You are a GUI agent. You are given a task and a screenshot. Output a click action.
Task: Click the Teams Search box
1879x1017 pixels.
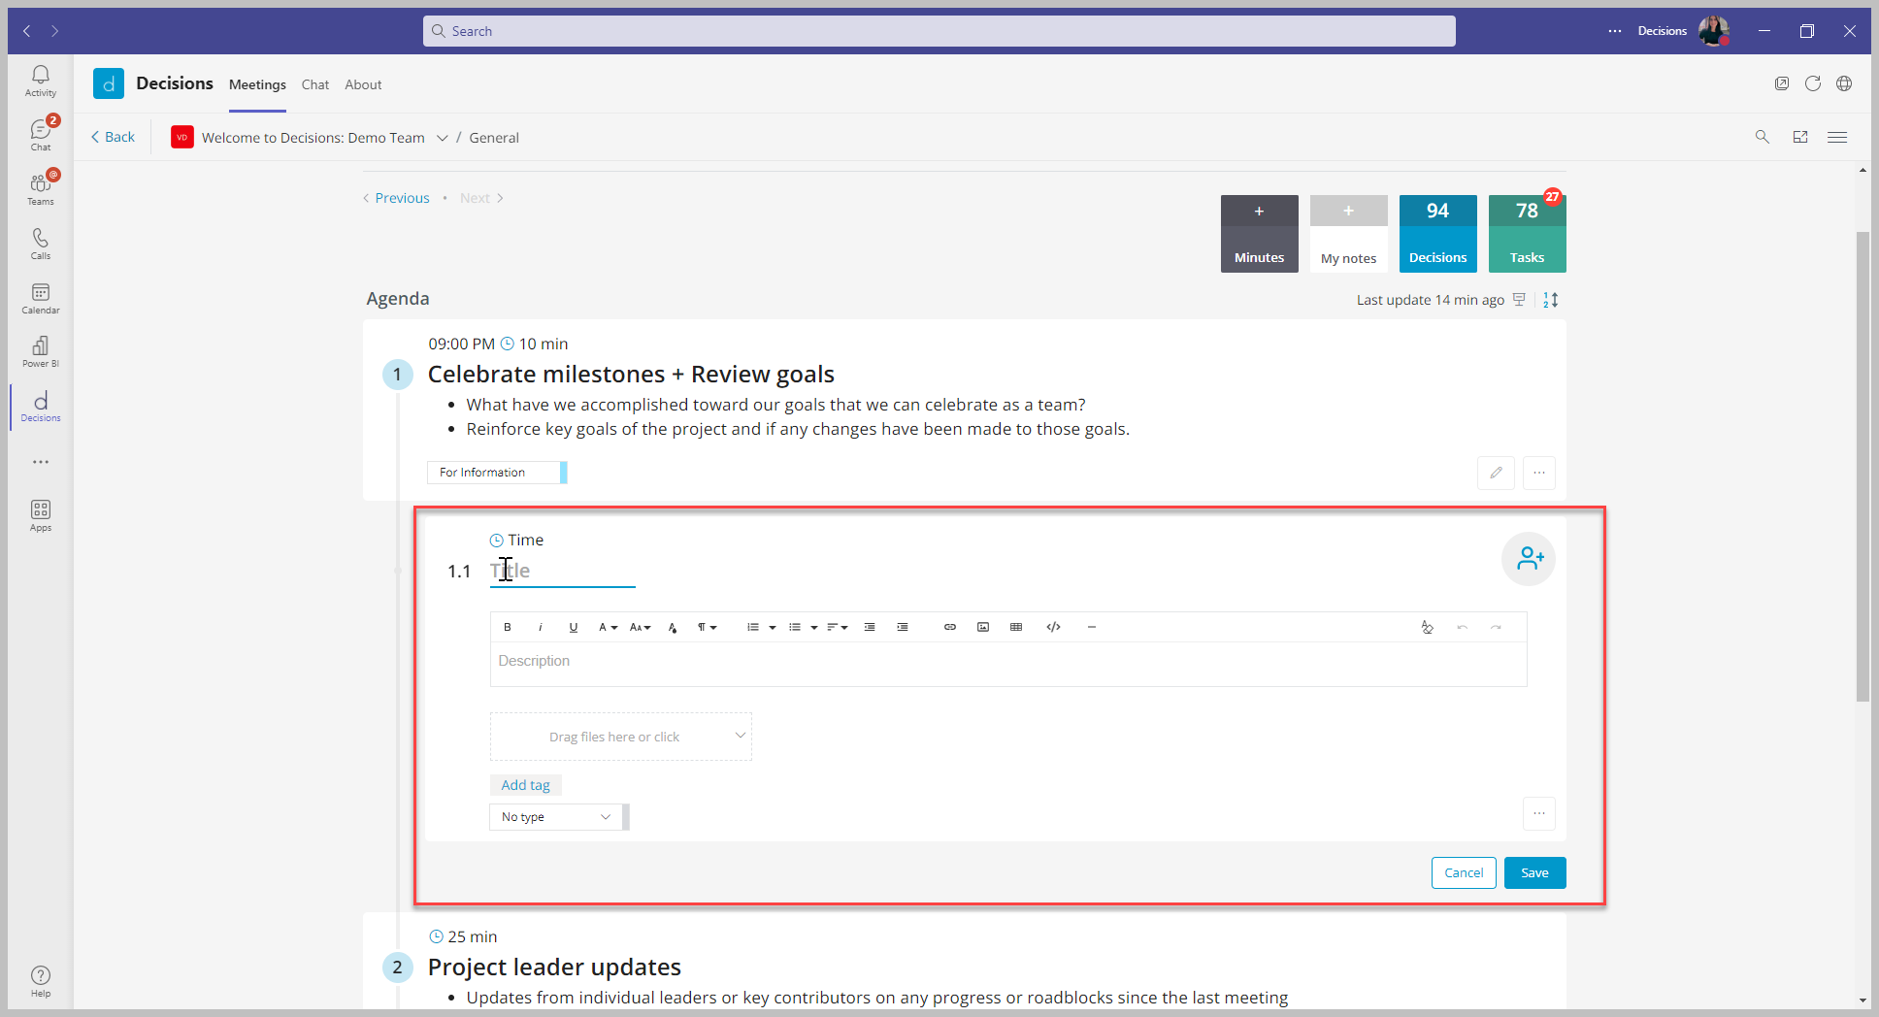[x=939, y=31]
